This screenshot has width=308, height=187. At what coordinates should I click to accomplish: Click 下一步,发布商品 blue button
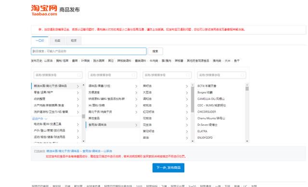coord(168,168)
